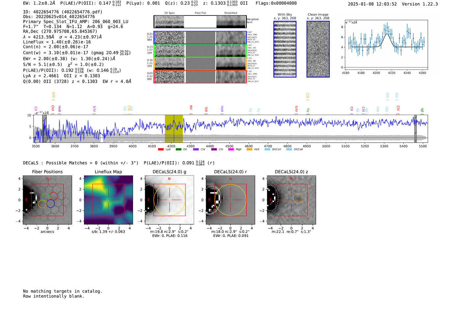Click the LineFlux = 1.40(±0.26)e-16 value
Image resolution: width=461 pixels, height=314 pixels.
pyautogui.click(x=57, y=42)
